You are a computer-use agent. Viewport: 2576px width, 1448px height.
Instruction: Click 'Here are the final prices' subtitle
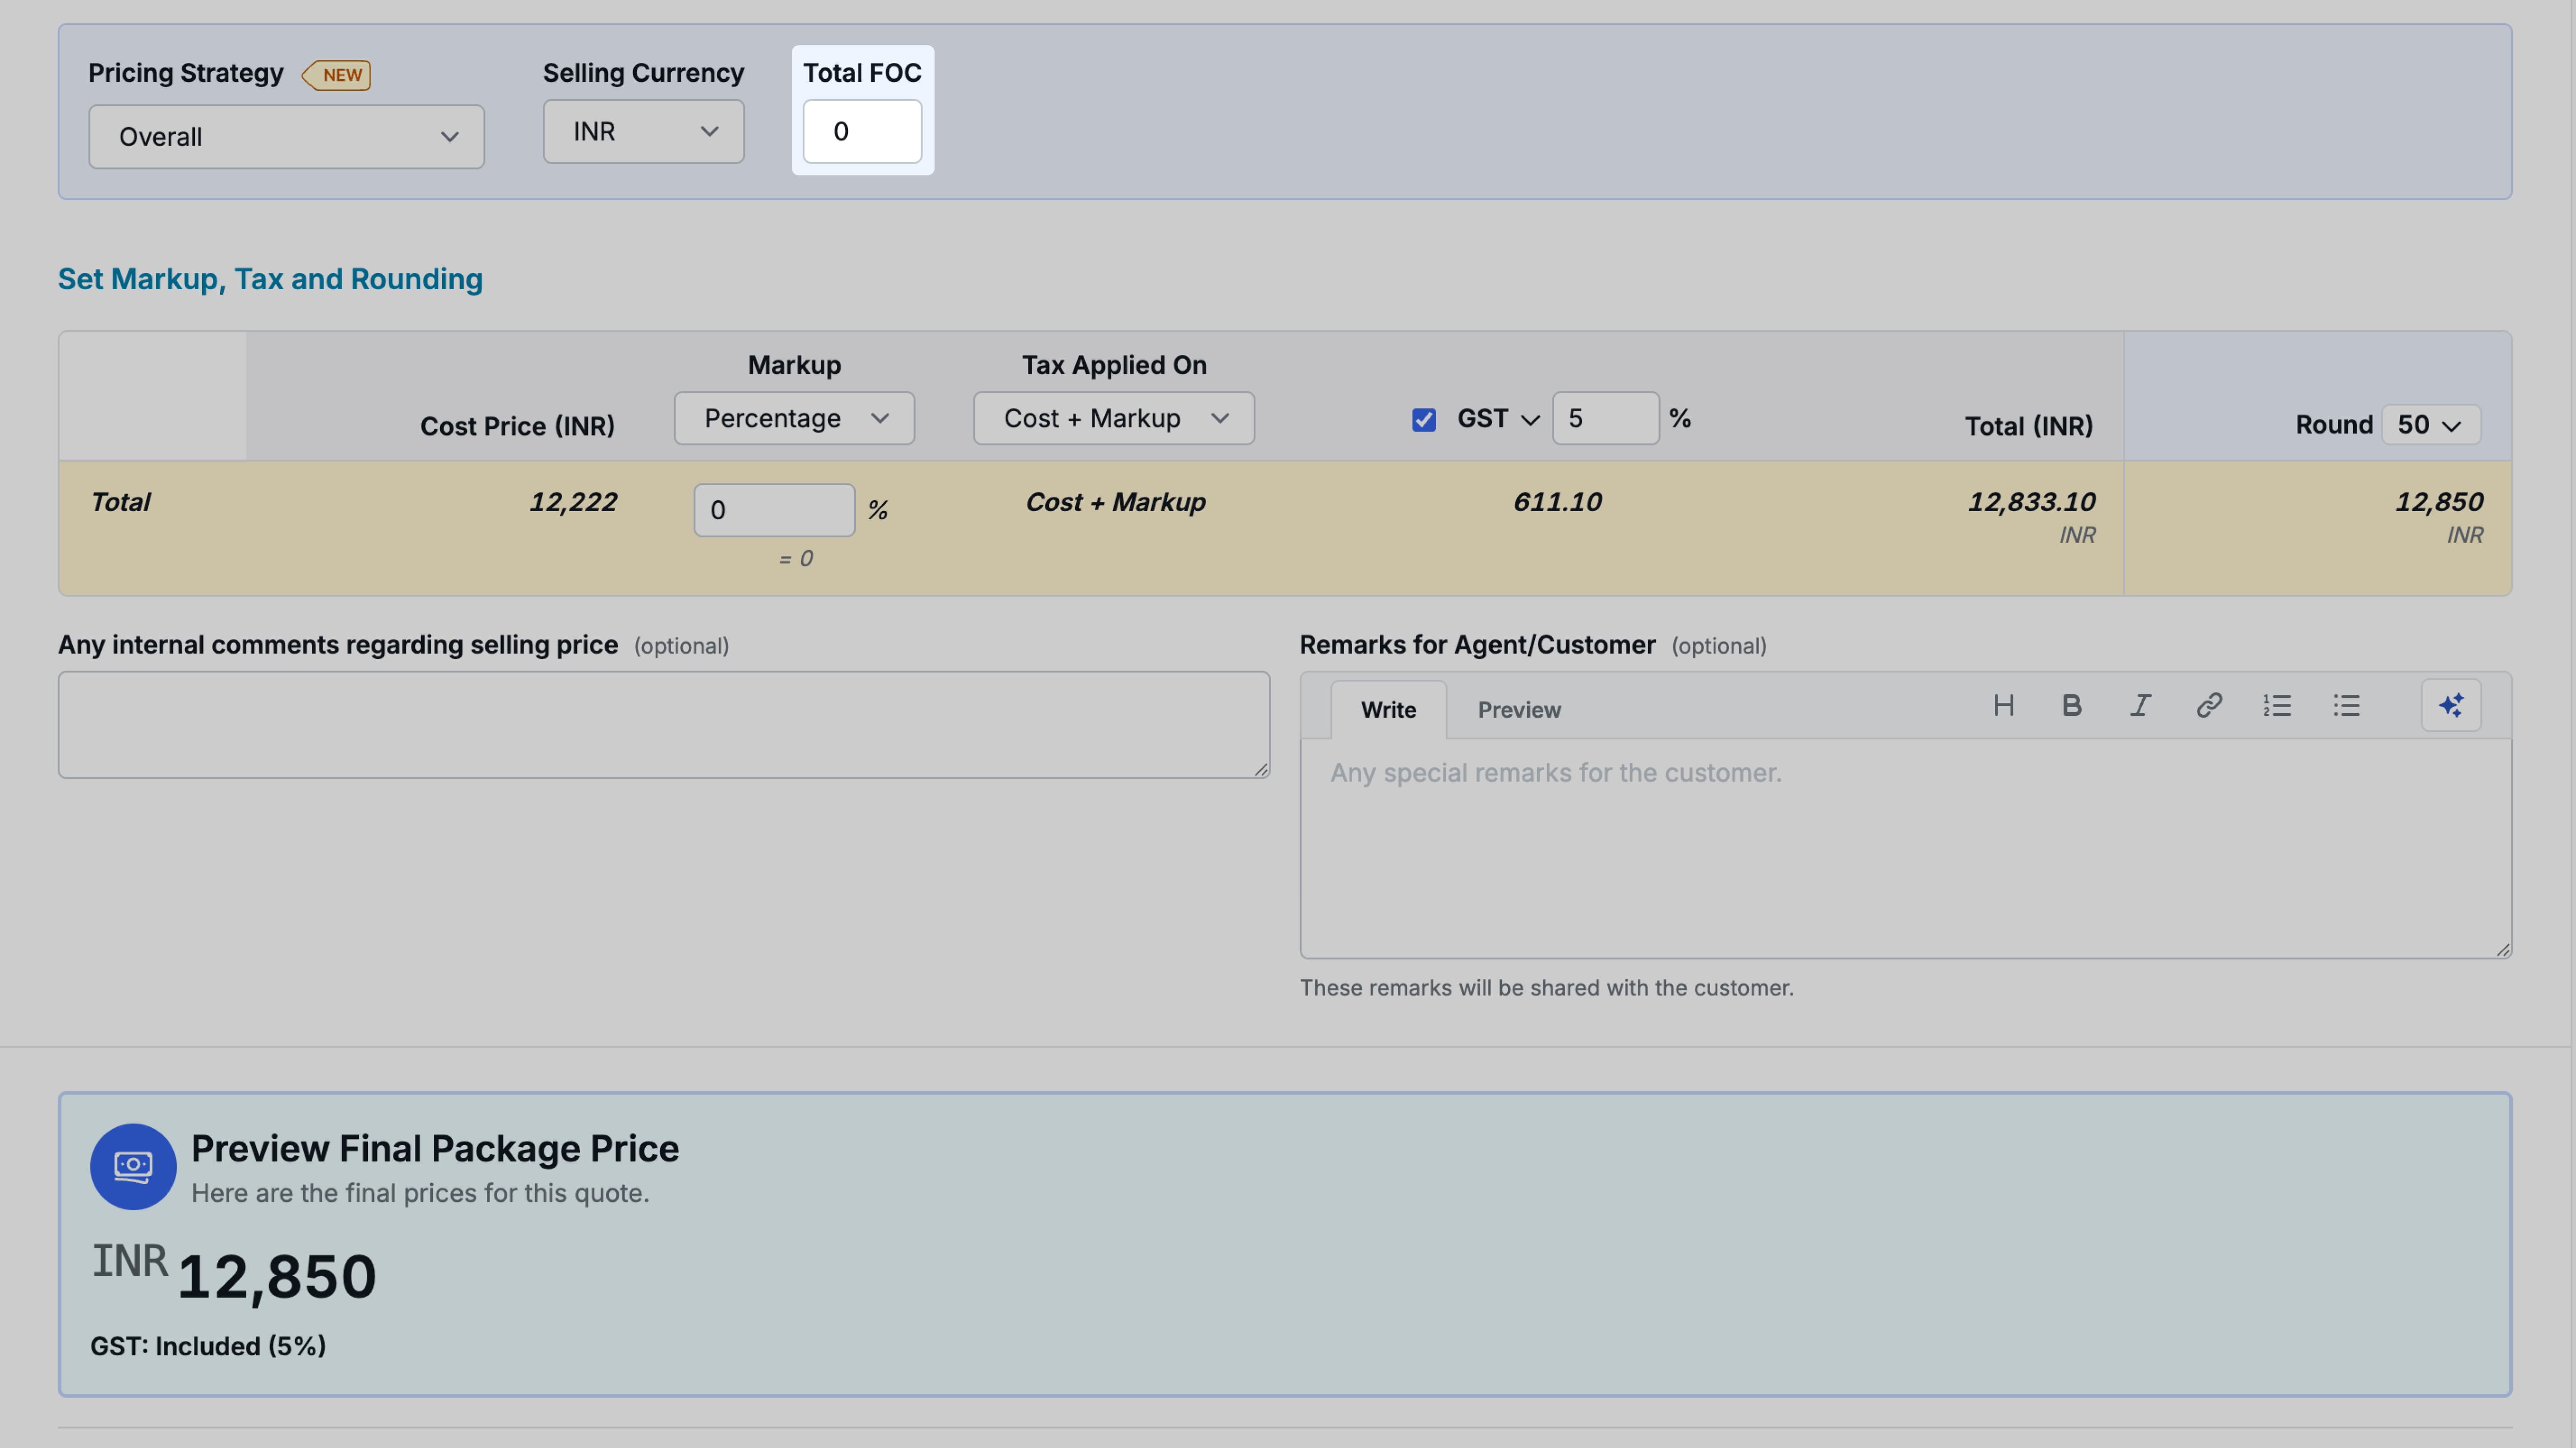420,1193
